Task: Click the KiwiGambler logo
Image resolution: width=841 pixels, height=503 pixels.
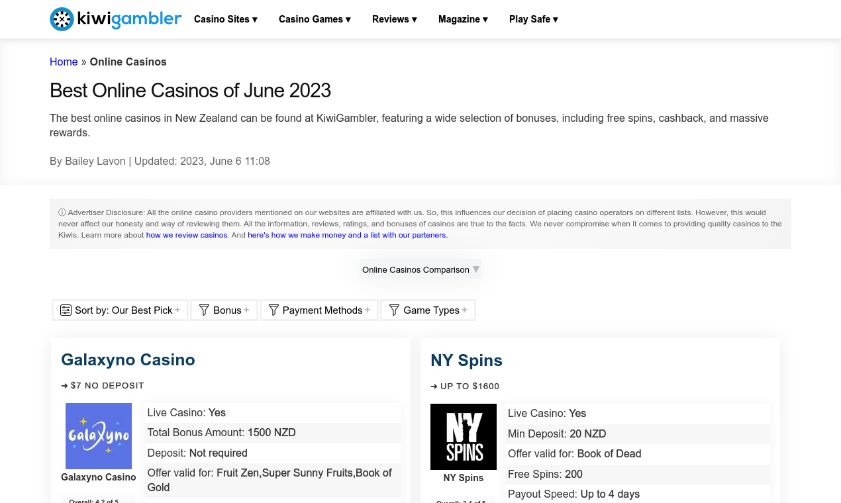Action: tap(115, 19)
